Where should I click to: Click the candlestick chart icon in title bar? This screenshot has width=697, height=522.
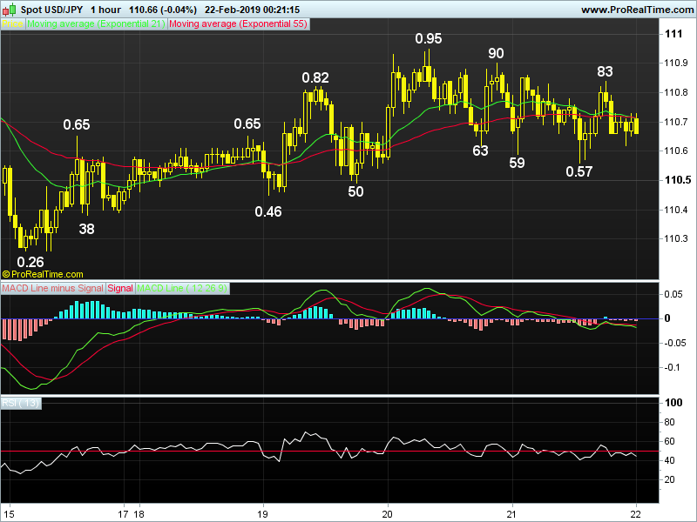(10, 9)
